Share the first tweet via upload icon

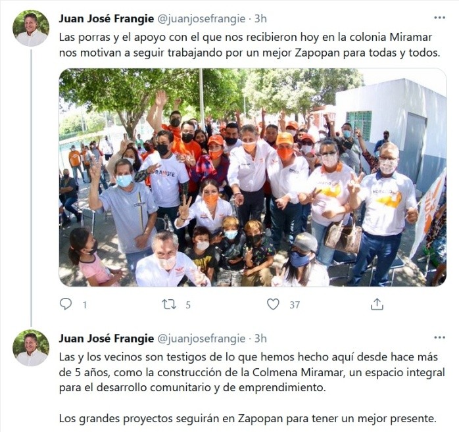click(377, 304)
